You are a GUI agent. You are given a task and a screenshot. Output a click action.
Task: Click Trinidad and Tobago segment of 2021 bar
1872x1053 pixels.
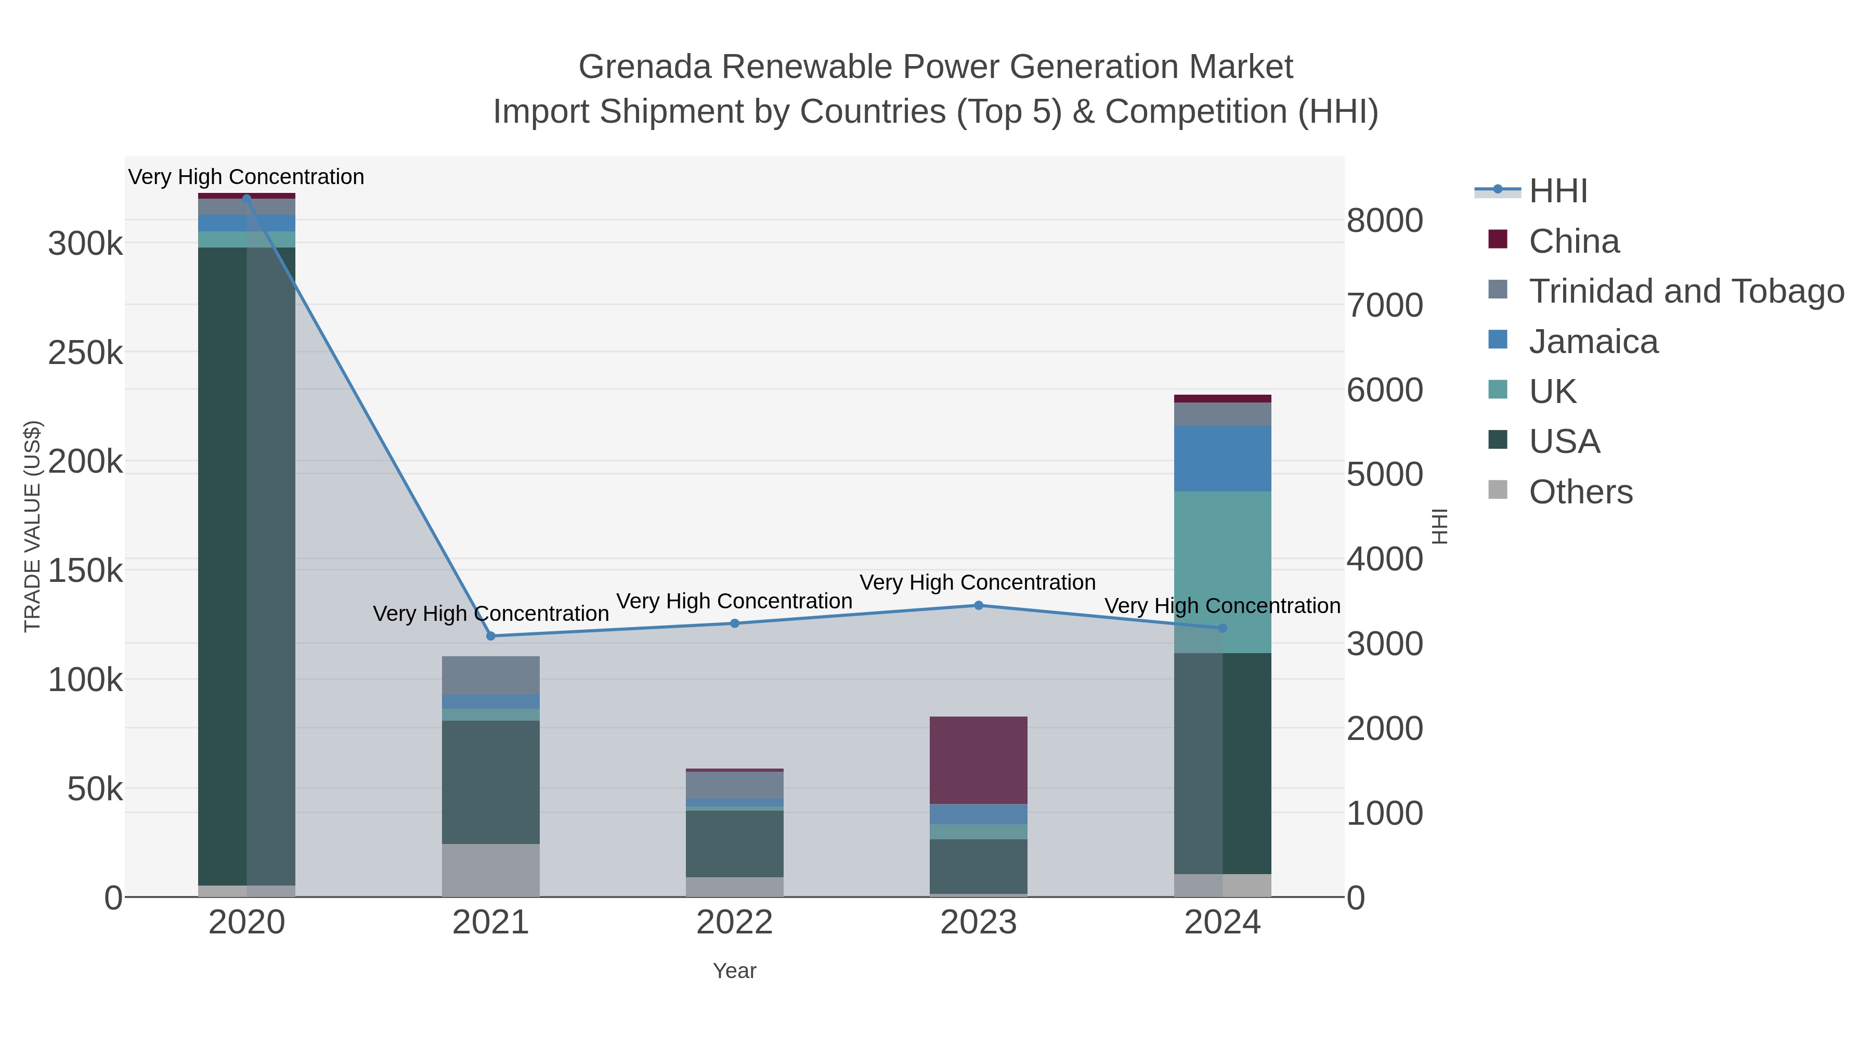click(x=490, y=675)
